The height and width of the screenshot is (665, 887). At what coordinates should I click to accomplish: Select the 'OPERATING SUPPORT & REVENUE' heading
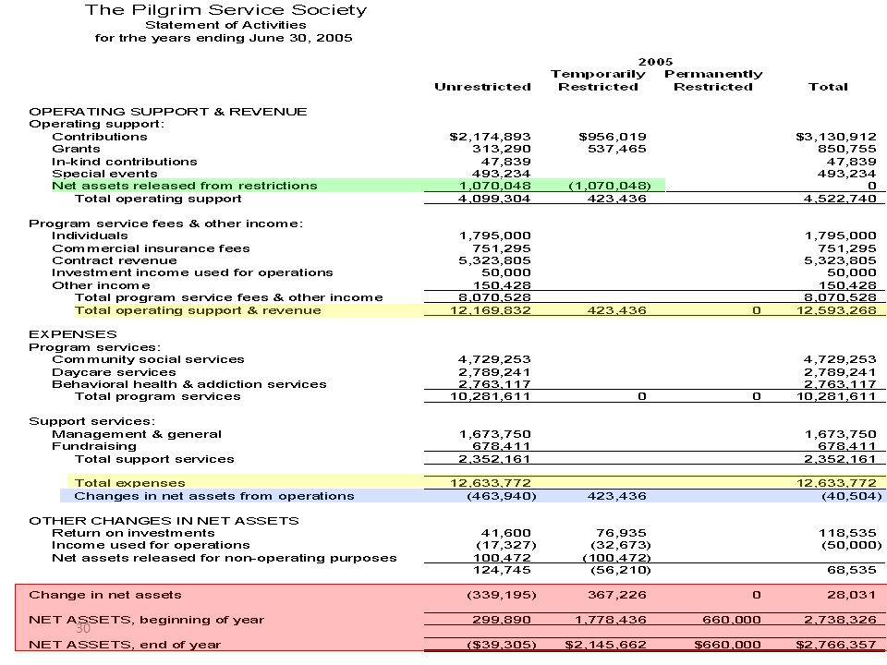click(168, 112)
